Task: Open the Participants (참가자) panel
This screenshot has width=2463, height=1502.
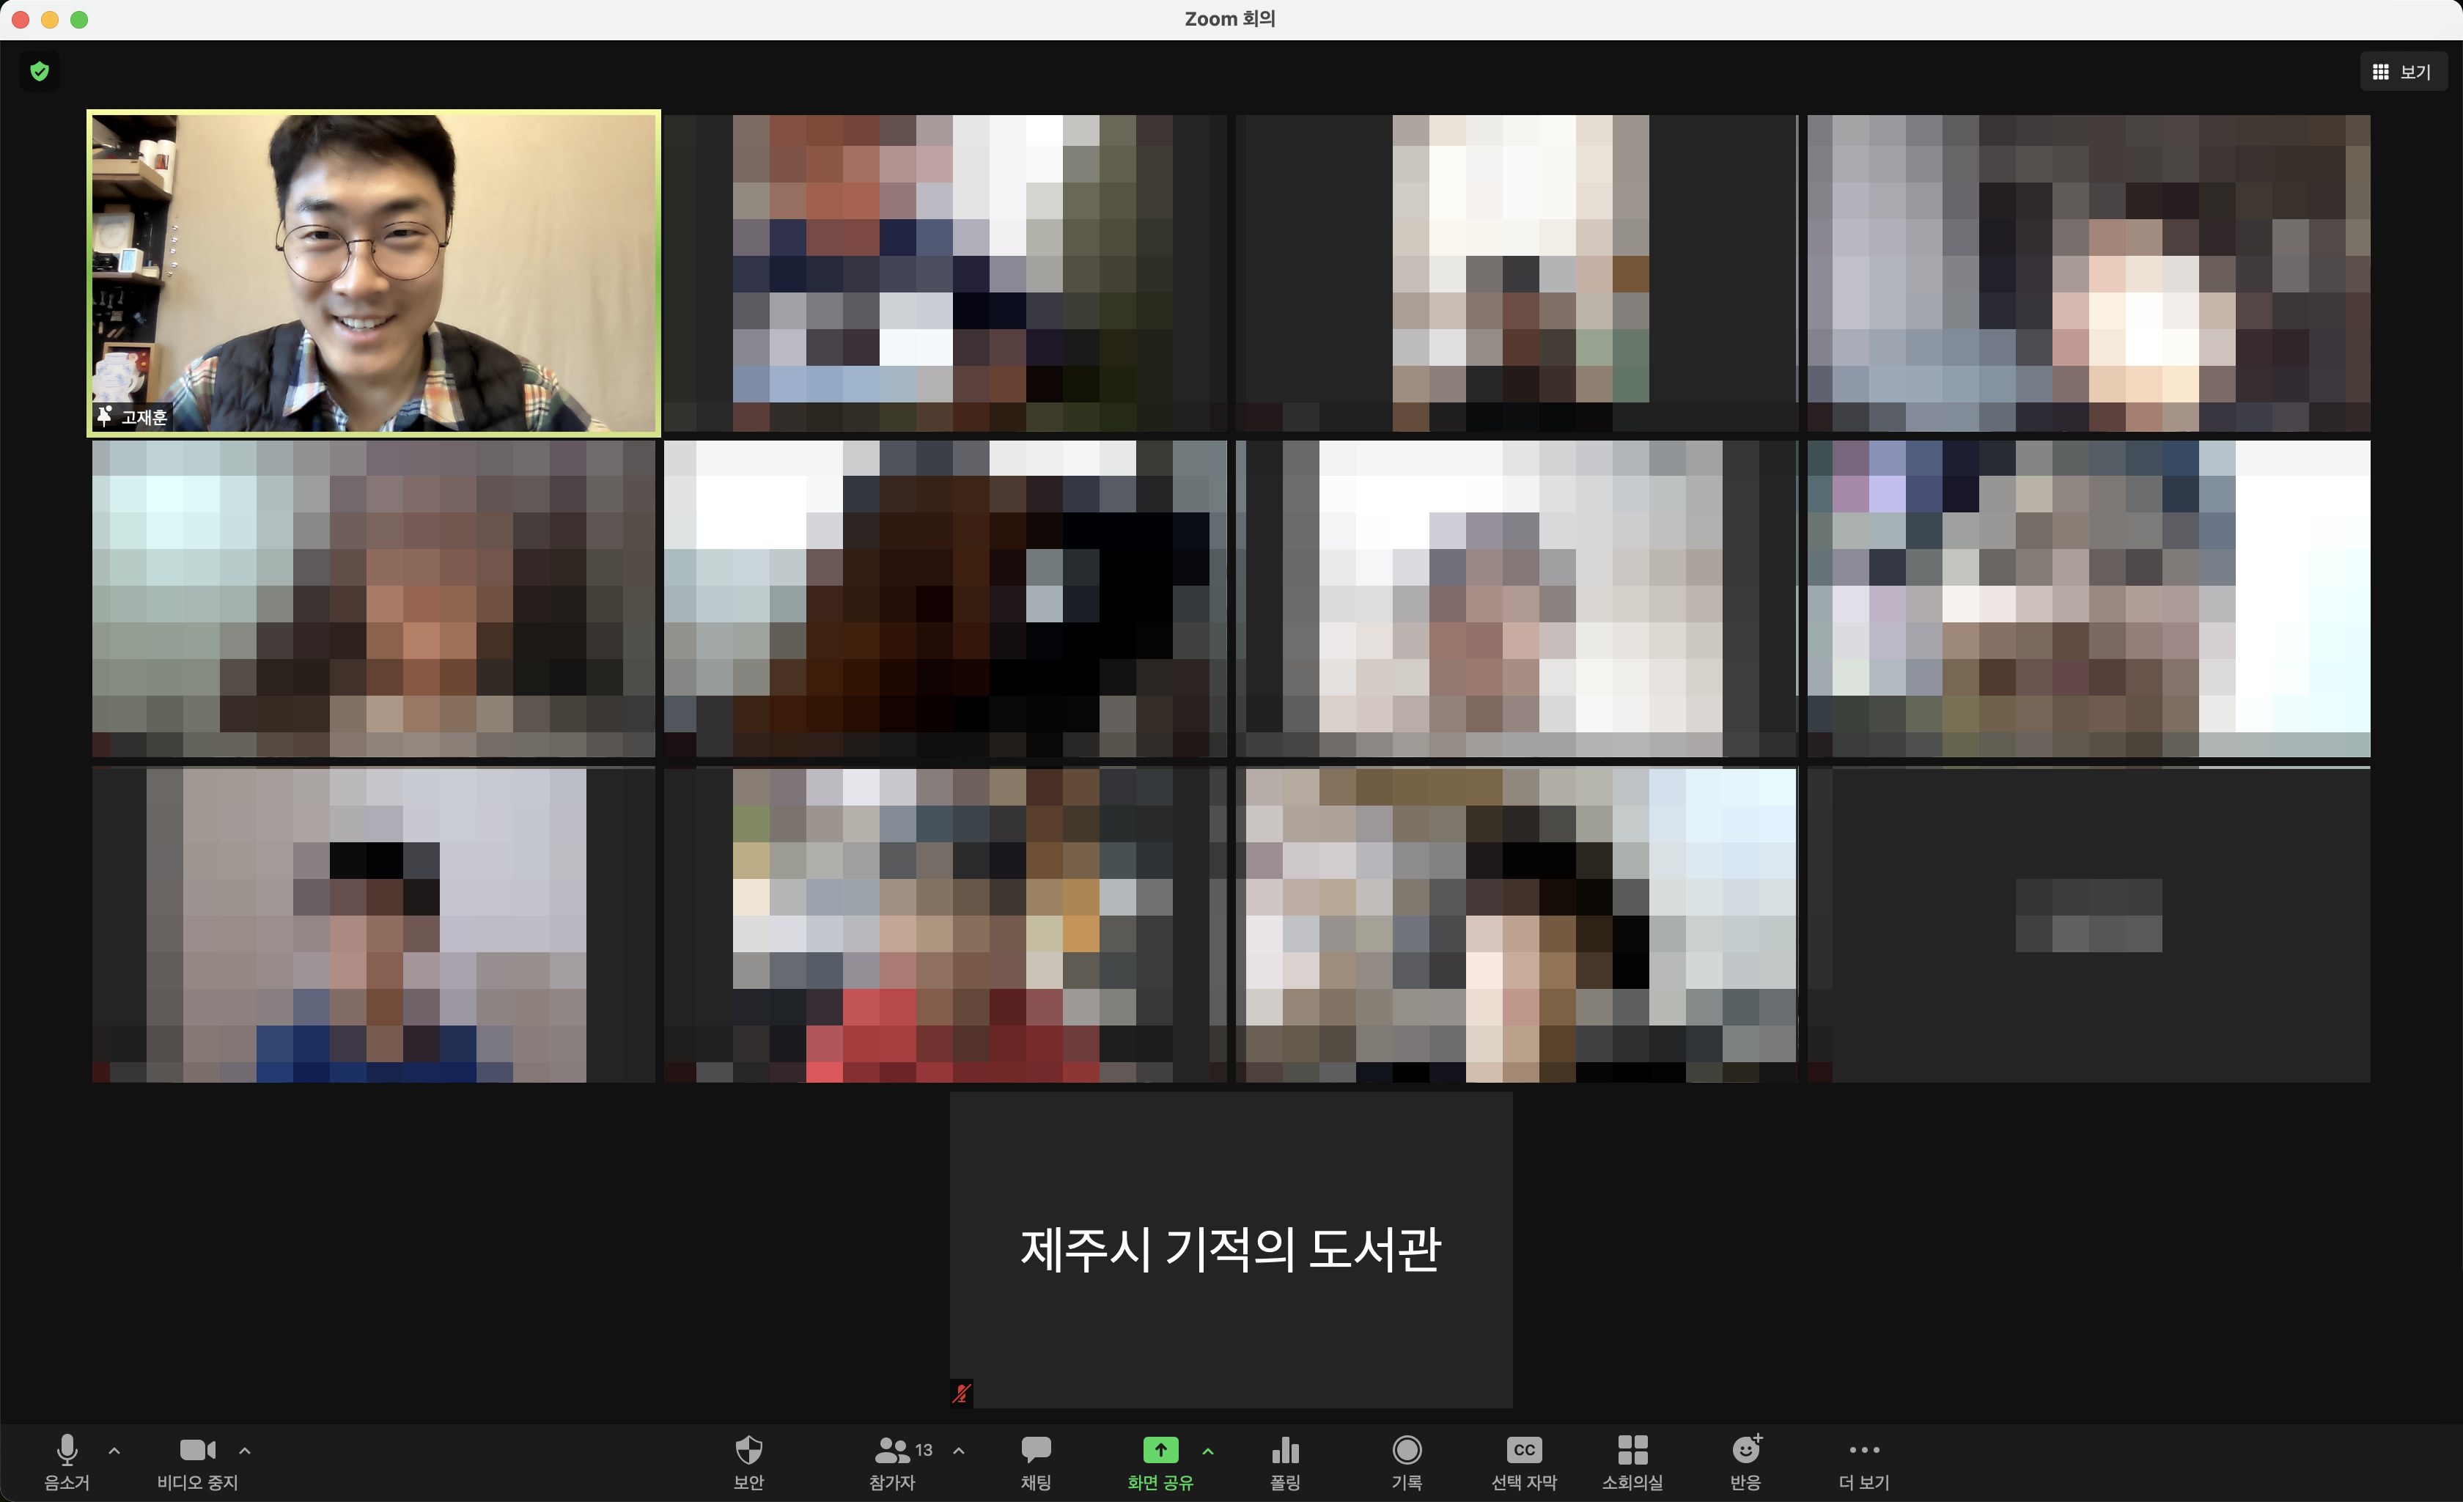Action: pyautogui.click(x=893, y=1450)
